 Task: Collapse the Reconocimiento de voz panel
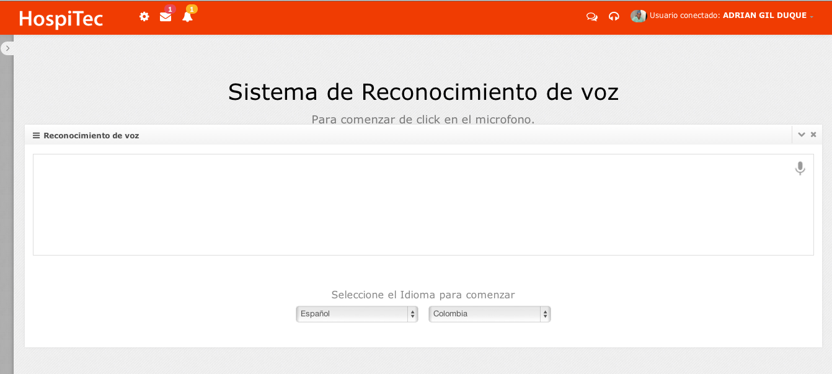pos(801,135)
